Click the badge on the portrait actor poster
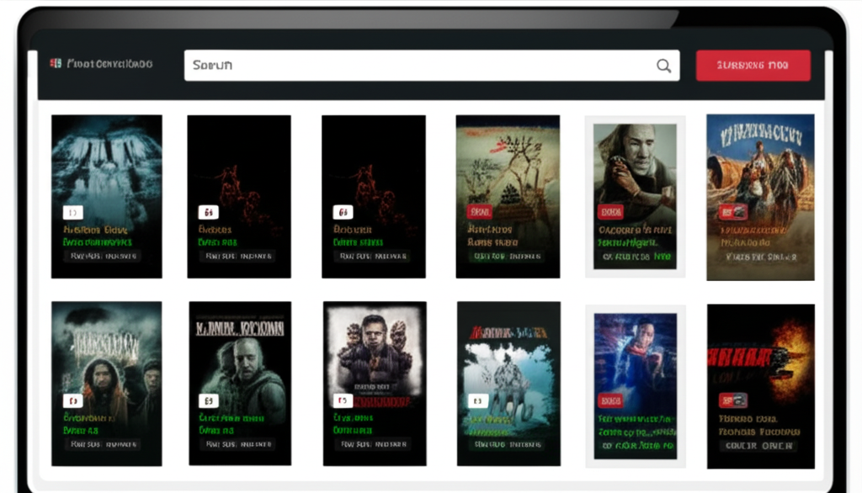This screenshot has height=493, width=862. tap(610, 211)
